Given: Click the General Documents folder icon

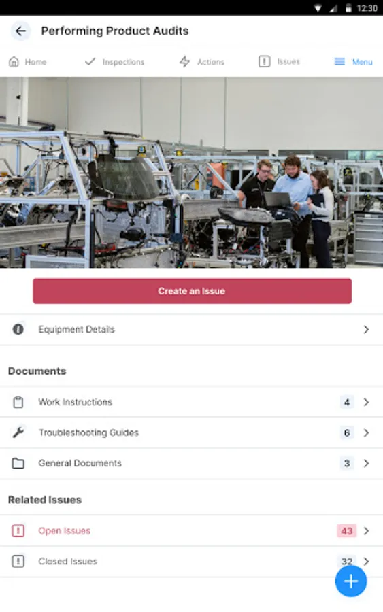Looking at the screenshot, I should [18, 463].
